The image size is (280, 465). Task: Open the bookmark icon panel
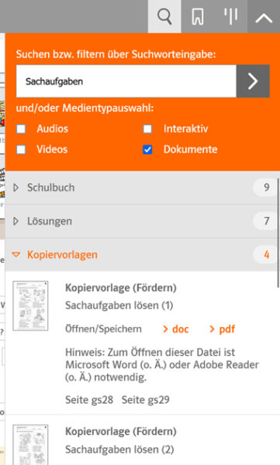pos(198,16)
